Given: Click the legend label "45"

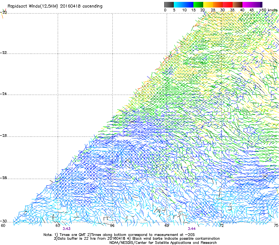Looking at the screenshot, I should tap(251, 10).
